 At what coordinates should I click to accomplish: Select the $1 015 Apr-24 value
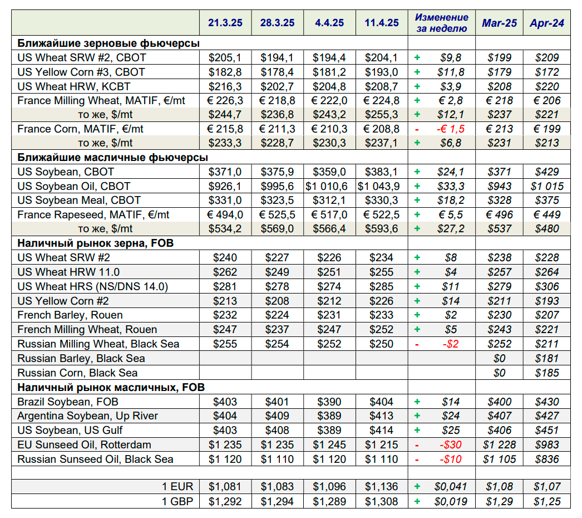(547, 186)
